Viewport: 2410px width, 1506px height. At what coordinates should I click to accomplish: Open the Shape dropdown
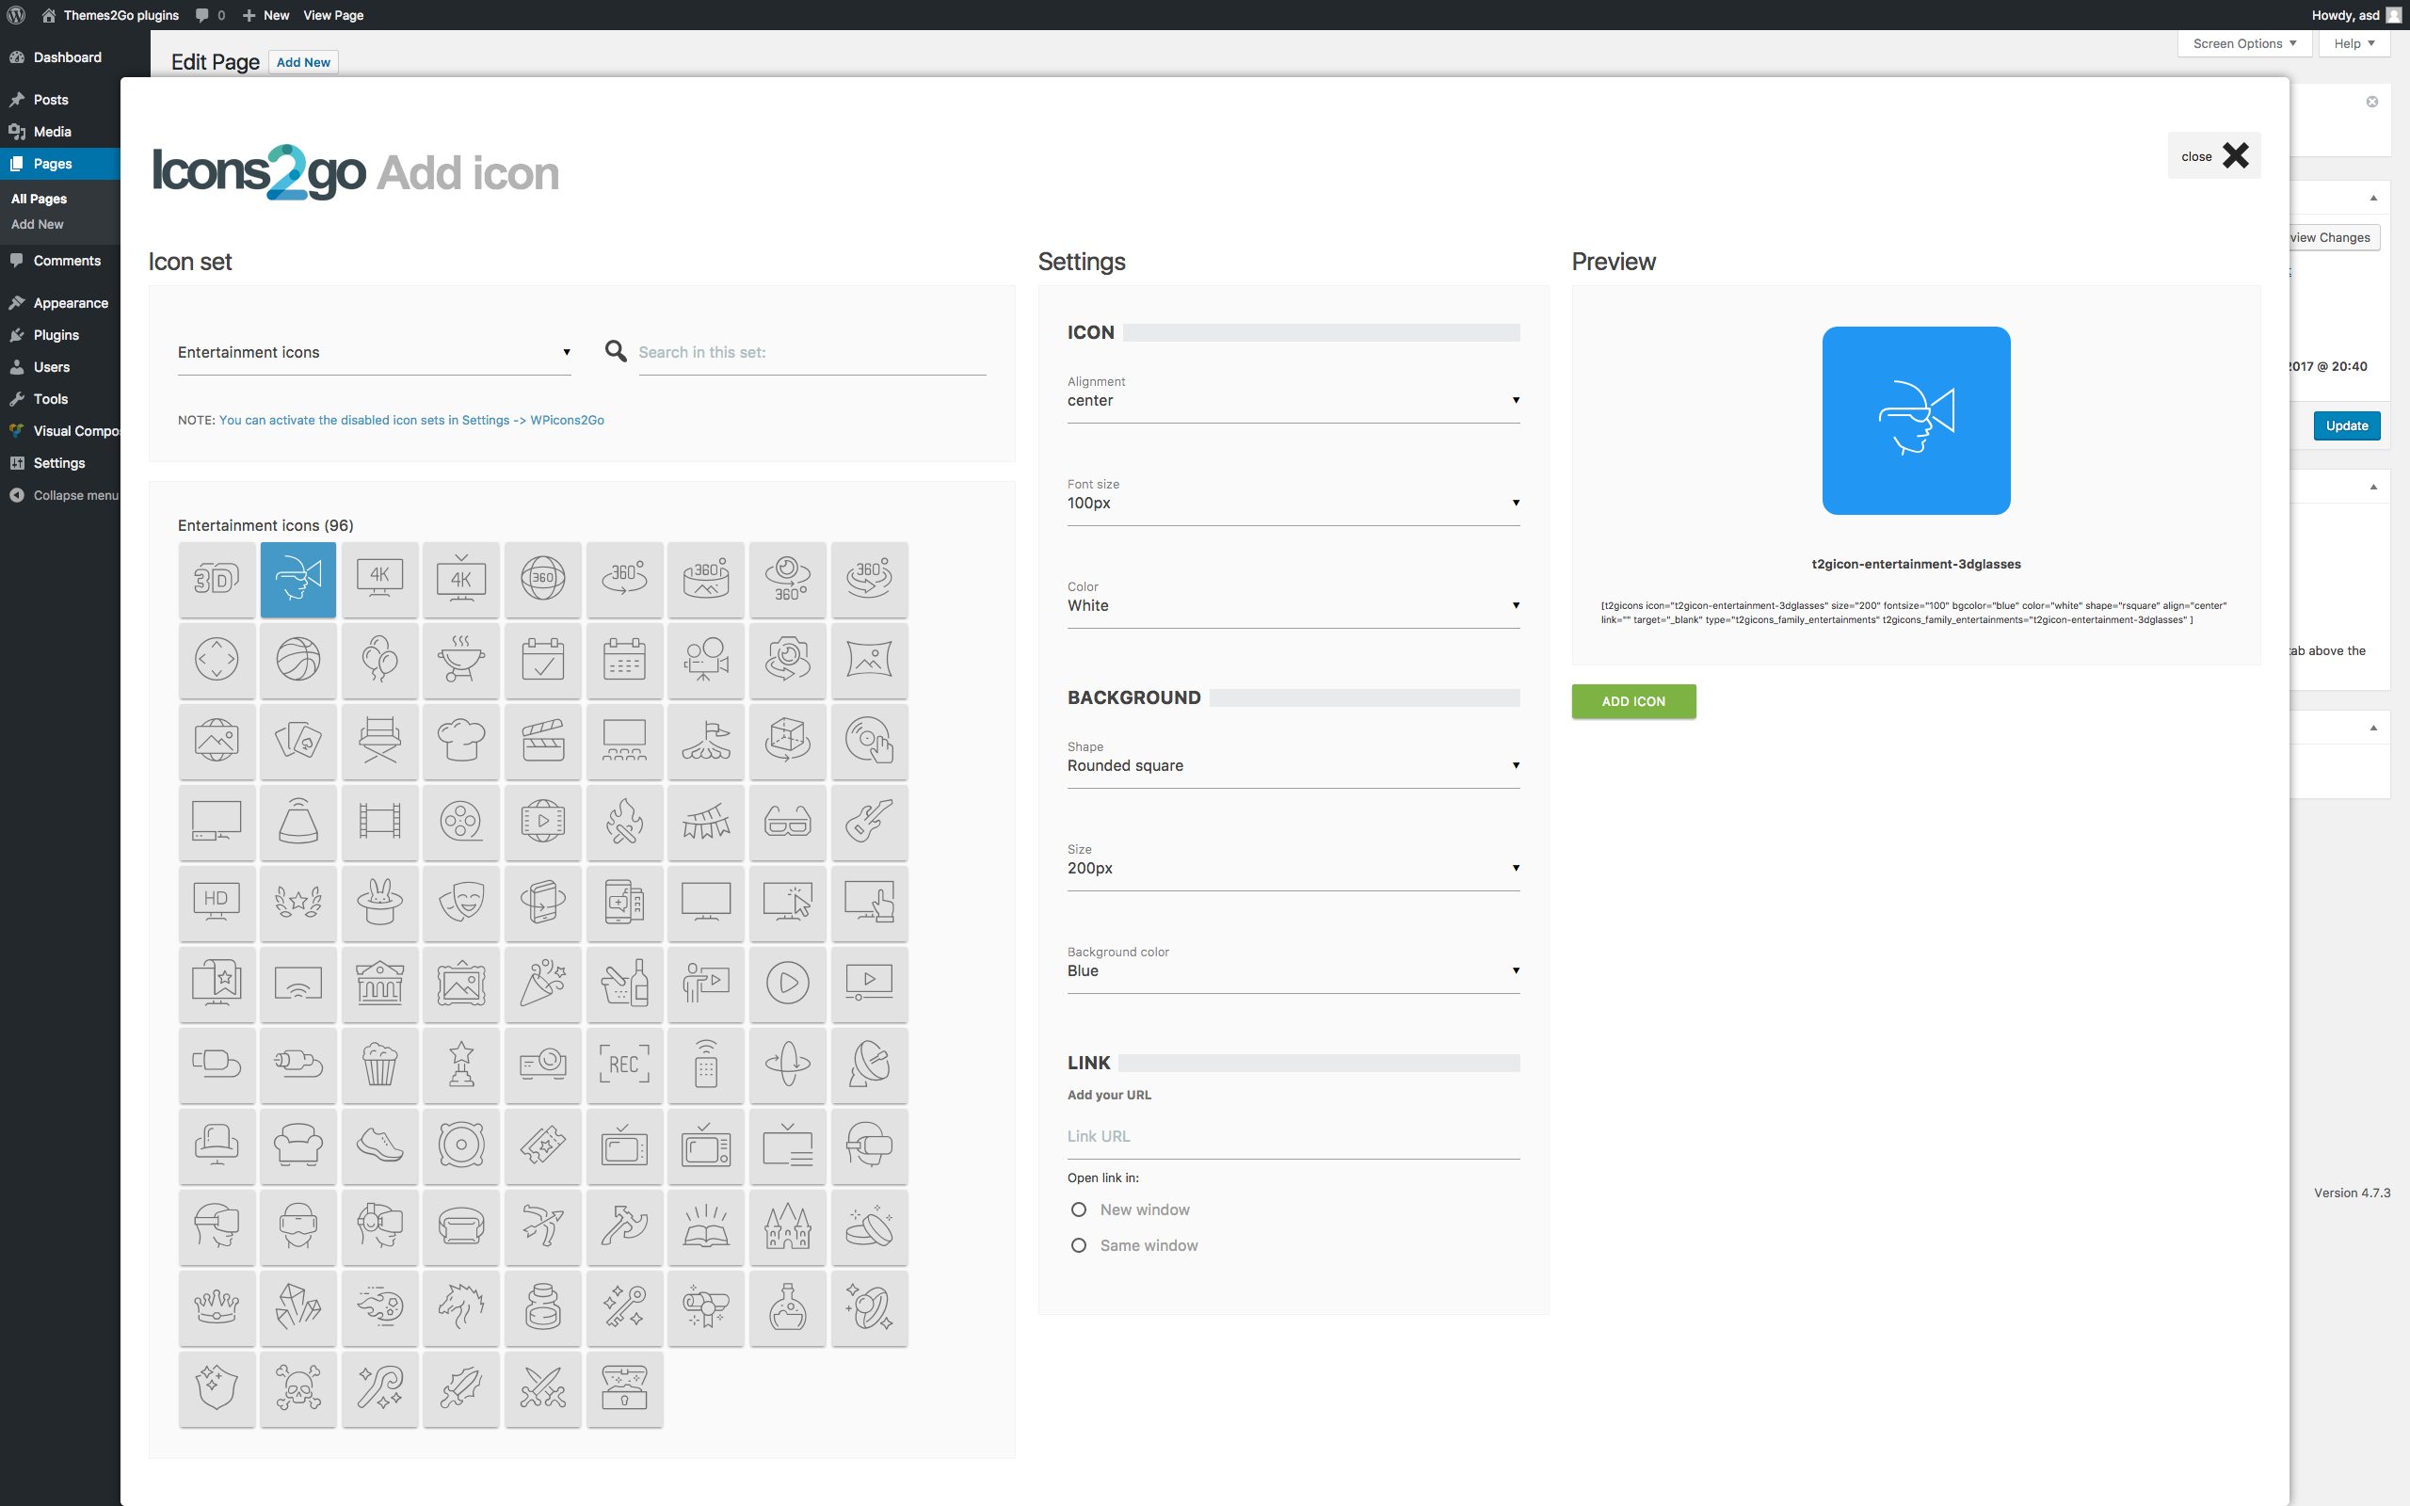[1293, 765]
